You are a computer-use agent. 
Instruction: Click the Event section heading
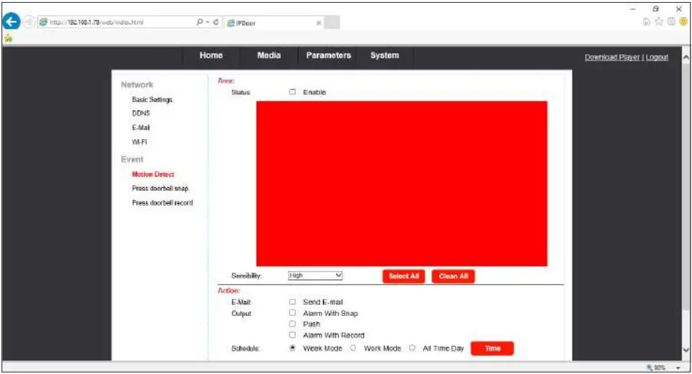pos(132,159)
